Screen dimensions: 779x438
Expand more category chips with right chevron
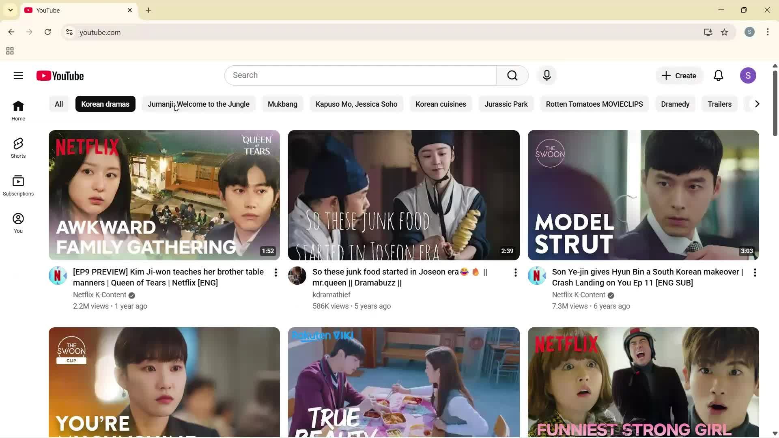756,104
